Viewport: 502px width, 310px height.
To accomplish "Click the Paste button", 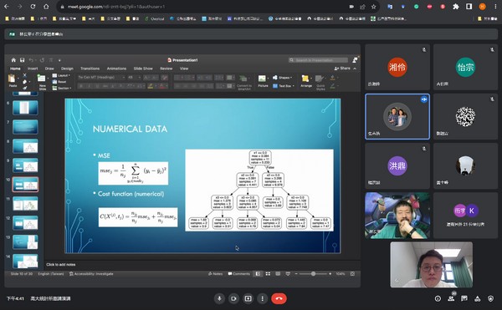I will pos(13,81).
